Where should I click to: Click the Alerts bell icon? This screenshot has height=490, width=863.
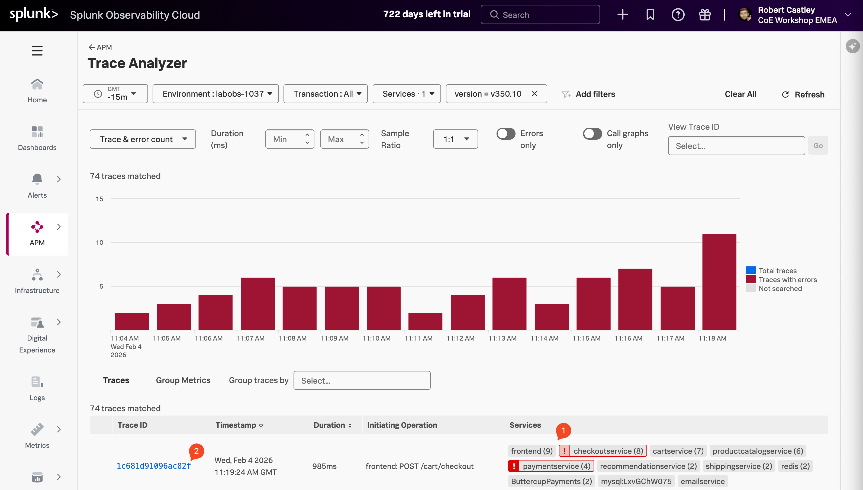[x=37, y=179]
